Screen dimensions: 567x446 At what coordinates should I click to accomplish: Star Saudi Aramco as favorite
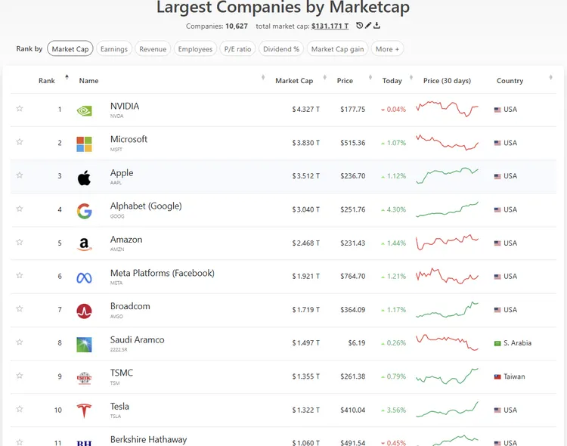point(20,342)
